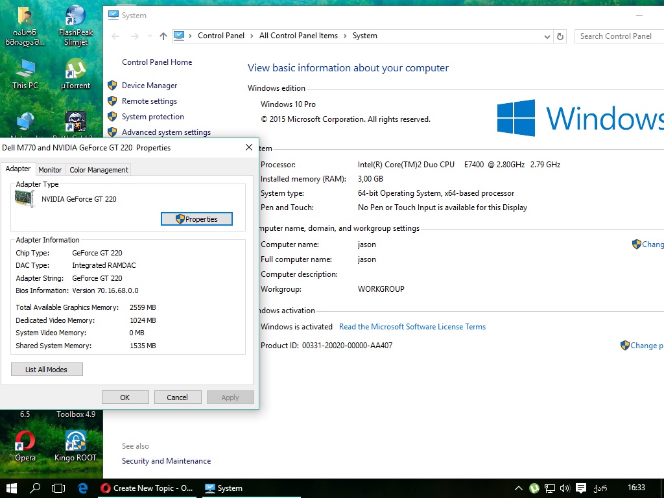
Task: Open Task View on the taskbar
Action: coord(58,488)
